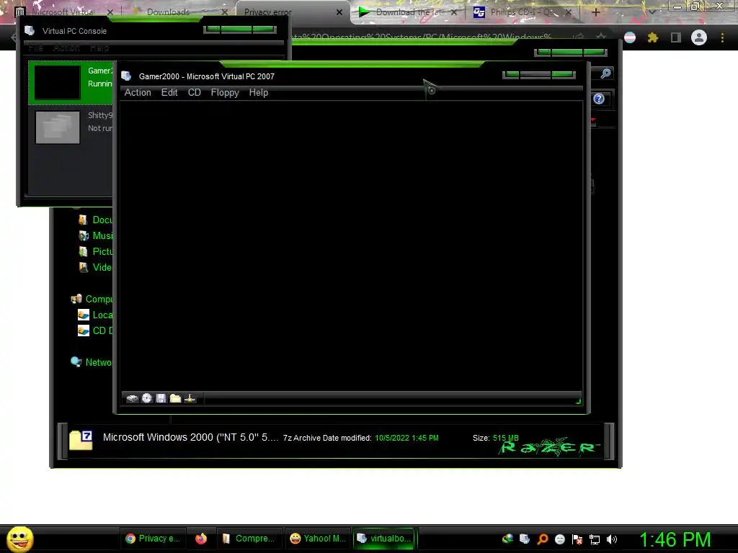This screenshot has width=738, height=553.
Task: Click the Virtual PC tray icon
Action: (x=525, y=539)
